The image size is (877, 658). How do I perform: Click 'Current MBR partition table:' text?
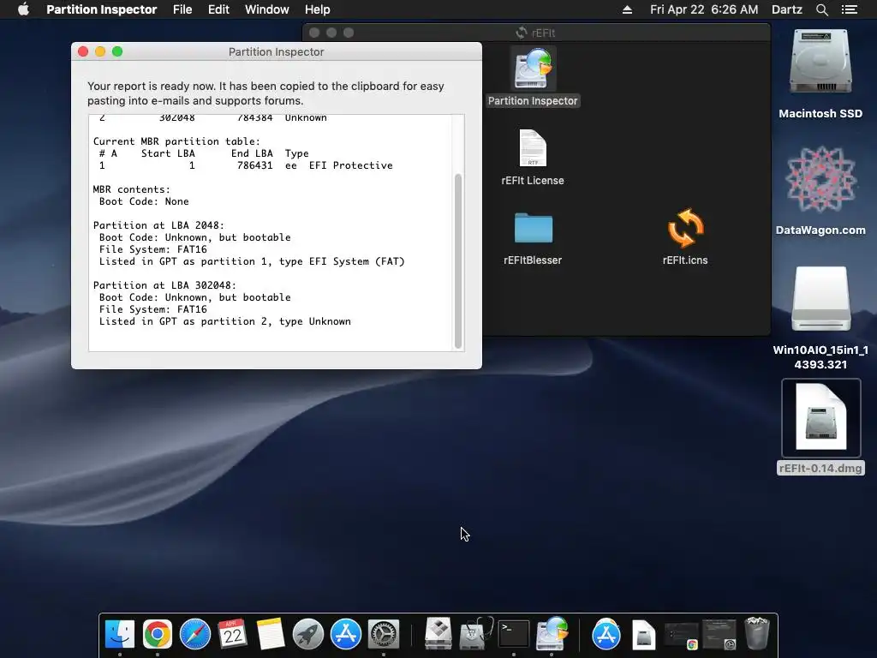[176, 141]
